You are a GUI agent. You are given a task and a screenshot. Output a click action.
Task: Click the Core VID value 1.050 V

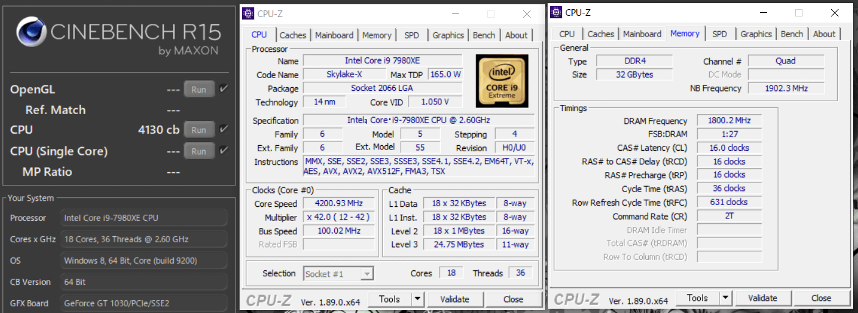click(x=437, y=102)
